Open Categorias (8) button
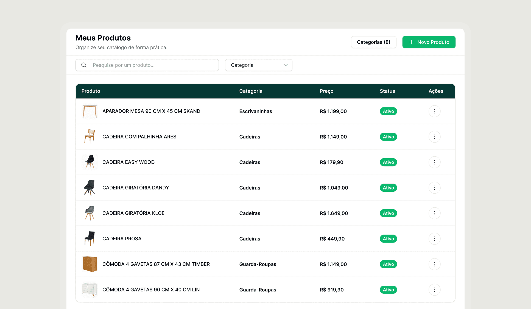Screen dimensions: 531x309 [x=373, y=42]
